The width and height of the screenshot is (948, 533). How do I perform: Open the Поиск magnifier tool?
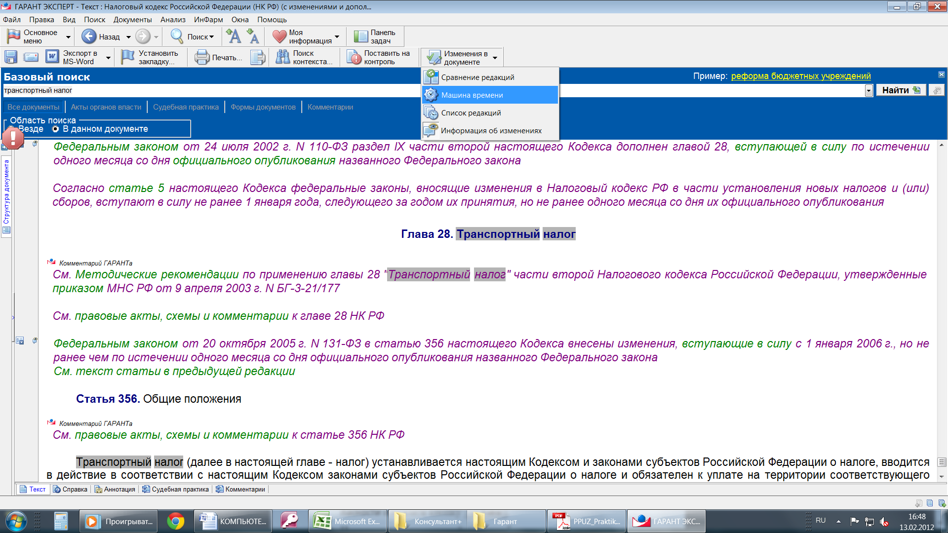tap(177, 37)
